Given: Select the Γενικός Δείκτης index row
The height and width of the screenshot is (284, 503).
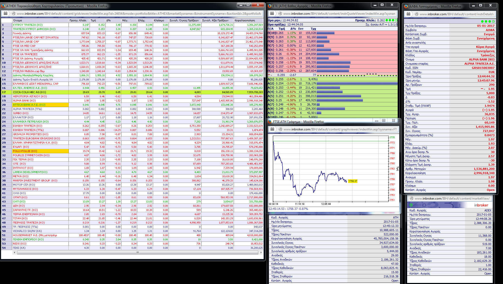Looking at the screenshot, I should click(132, 33).
